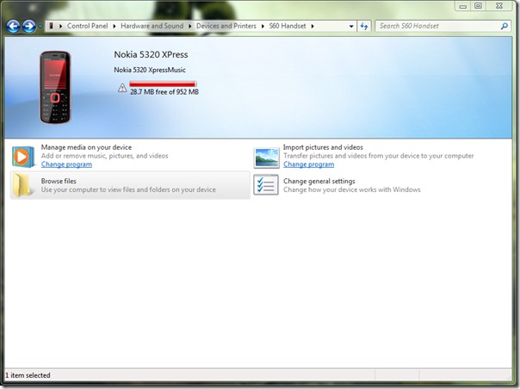Click Change program under Manage media
This screenshot has height=389, width=520.
click(66, 164)
